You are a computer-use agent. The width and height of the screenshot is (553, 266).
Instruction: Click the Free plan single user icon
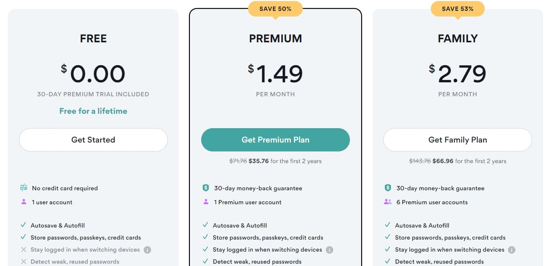coord(24,202)
